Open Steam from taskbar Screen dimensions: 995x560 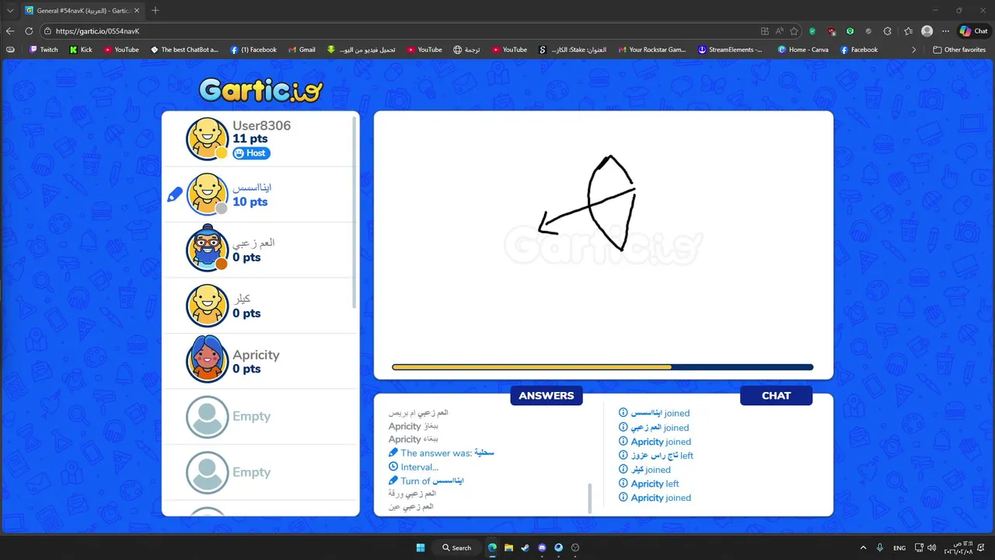525,548
